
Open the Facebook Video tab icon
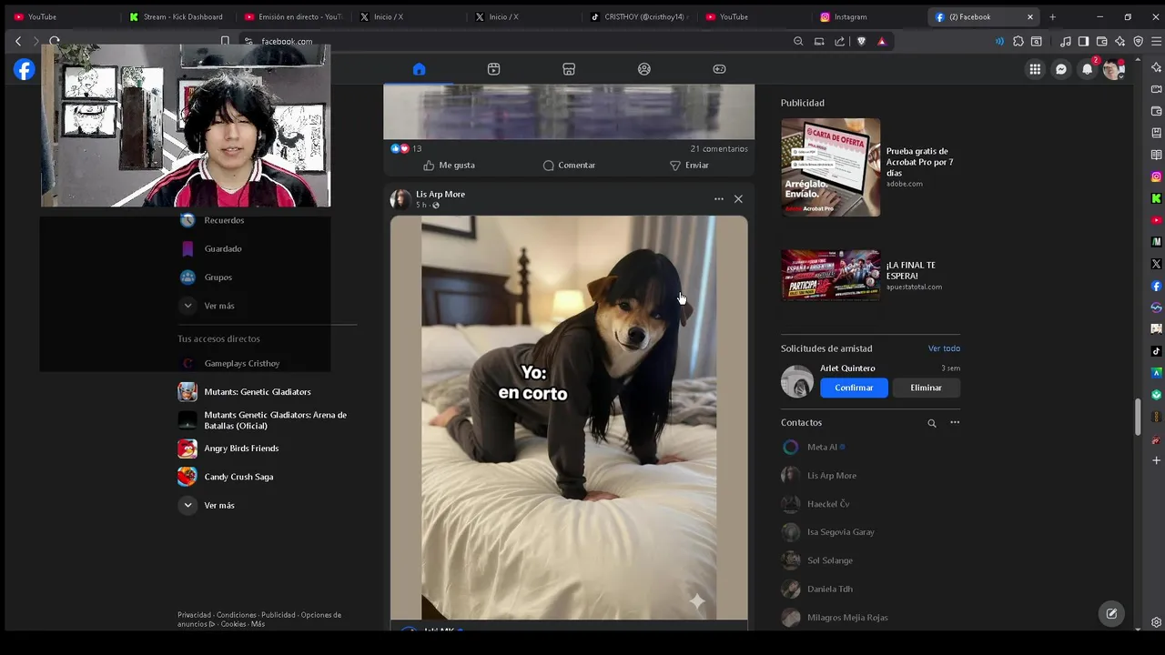click(493, 69)
